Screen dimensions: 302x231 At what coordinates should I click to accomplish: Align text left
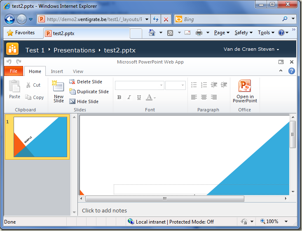194,97
